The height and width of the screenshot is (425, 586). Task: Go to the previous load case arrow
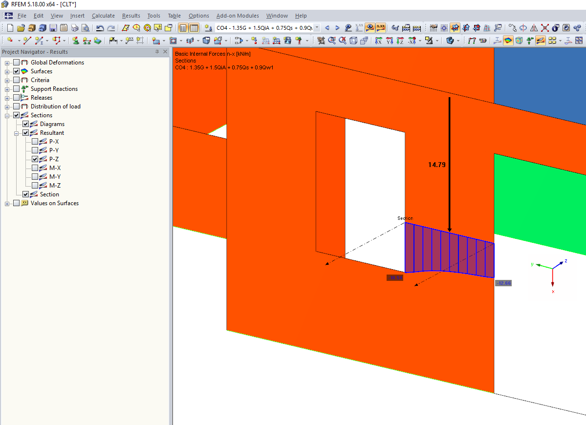327,28
